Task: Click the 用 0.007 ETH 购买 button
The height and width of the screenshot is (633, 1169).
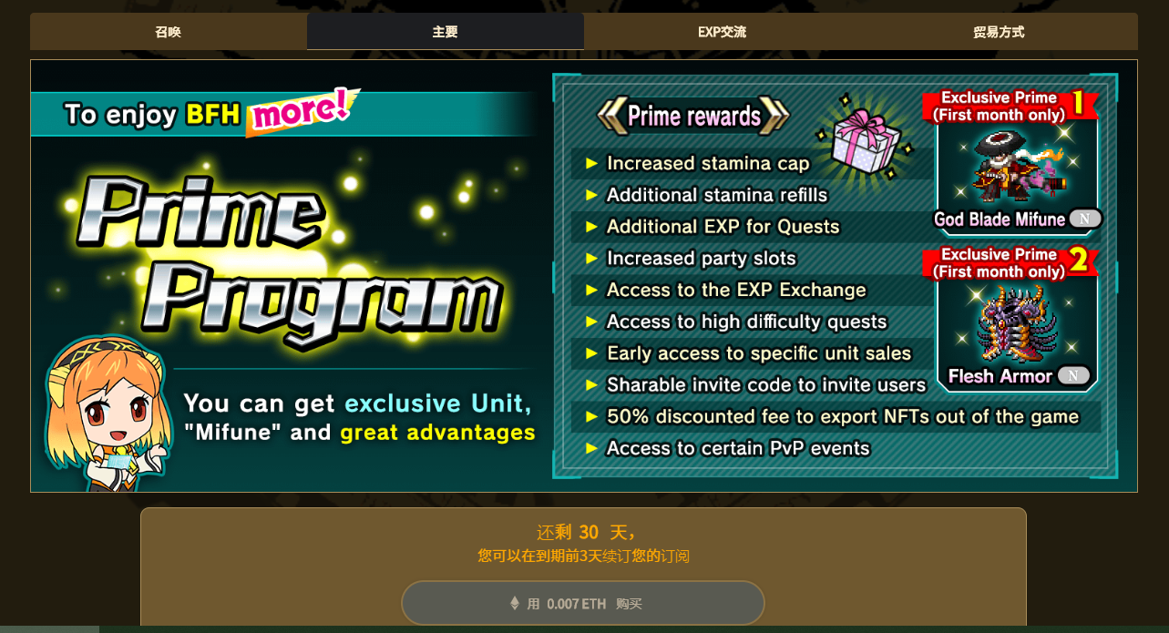Action: [x=583, y=603]
